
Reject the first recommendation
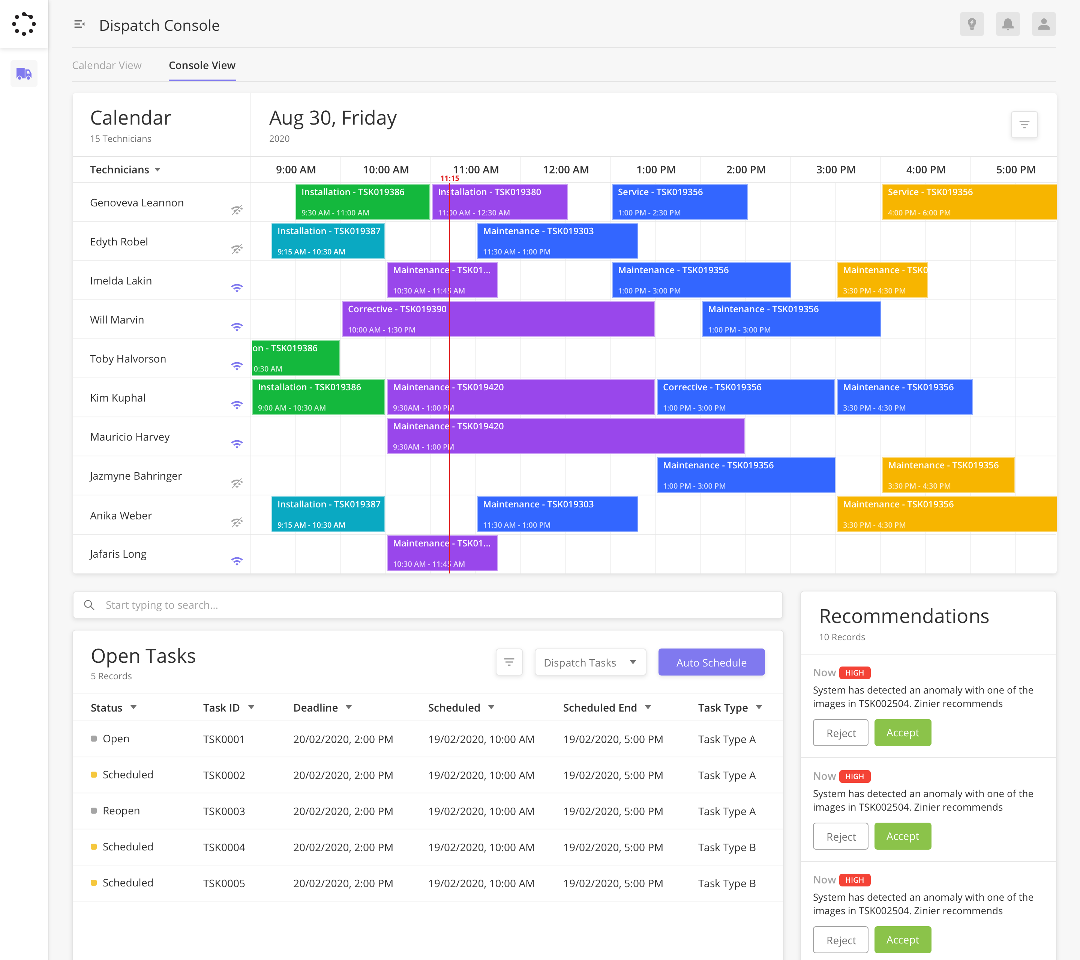click(841, 733)
